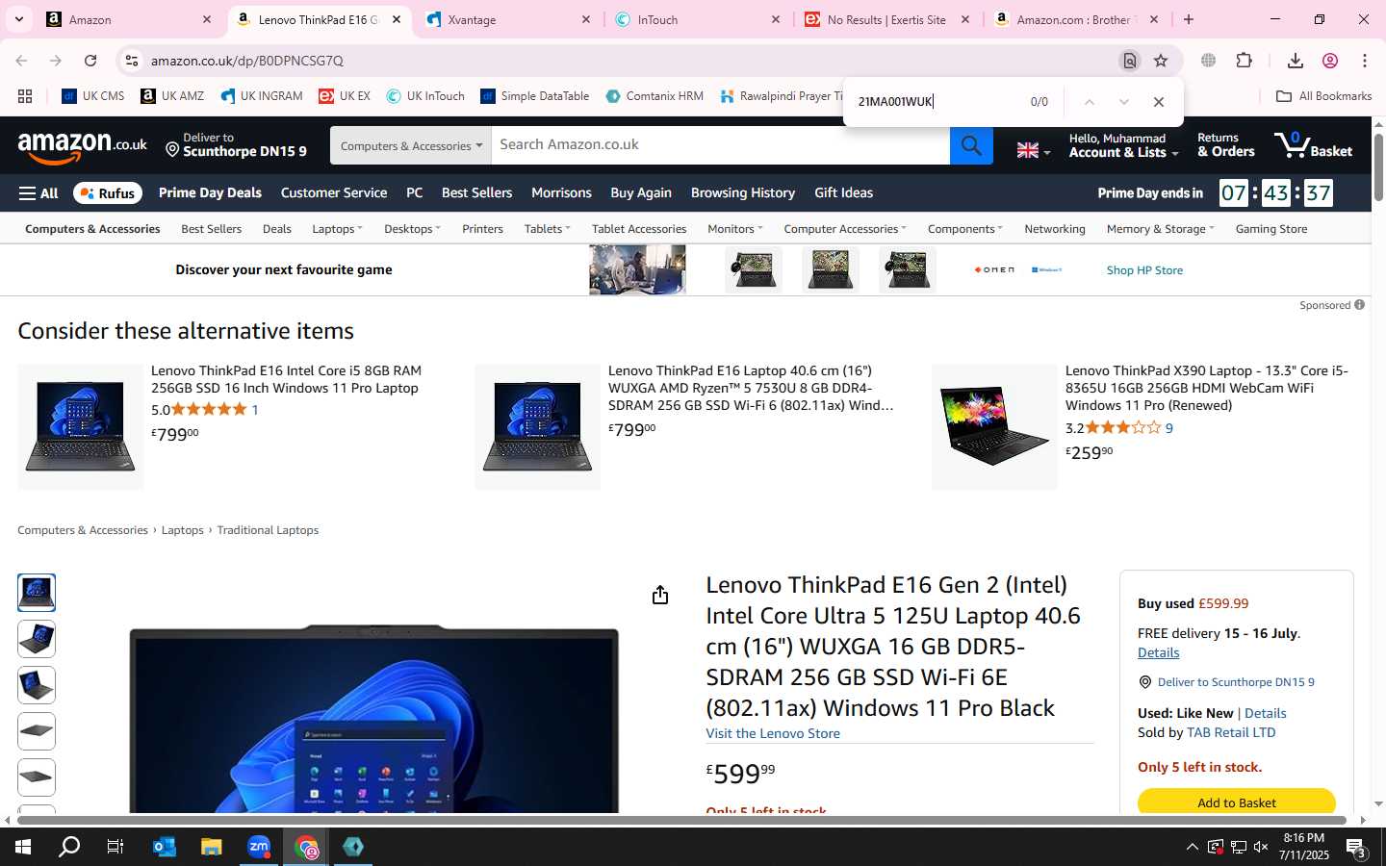Viewport: 1386px width, 866px height.
Task: Open Outlook from the taskbar
Action: tap(164, 847)
